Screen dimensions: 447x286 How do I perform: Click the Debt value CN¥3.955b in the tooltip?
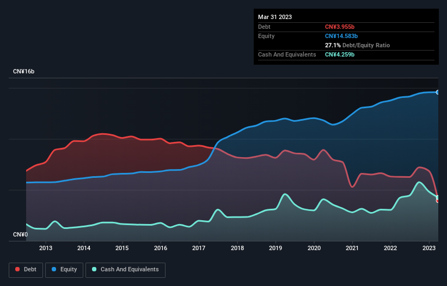click(x=340, y=27)
